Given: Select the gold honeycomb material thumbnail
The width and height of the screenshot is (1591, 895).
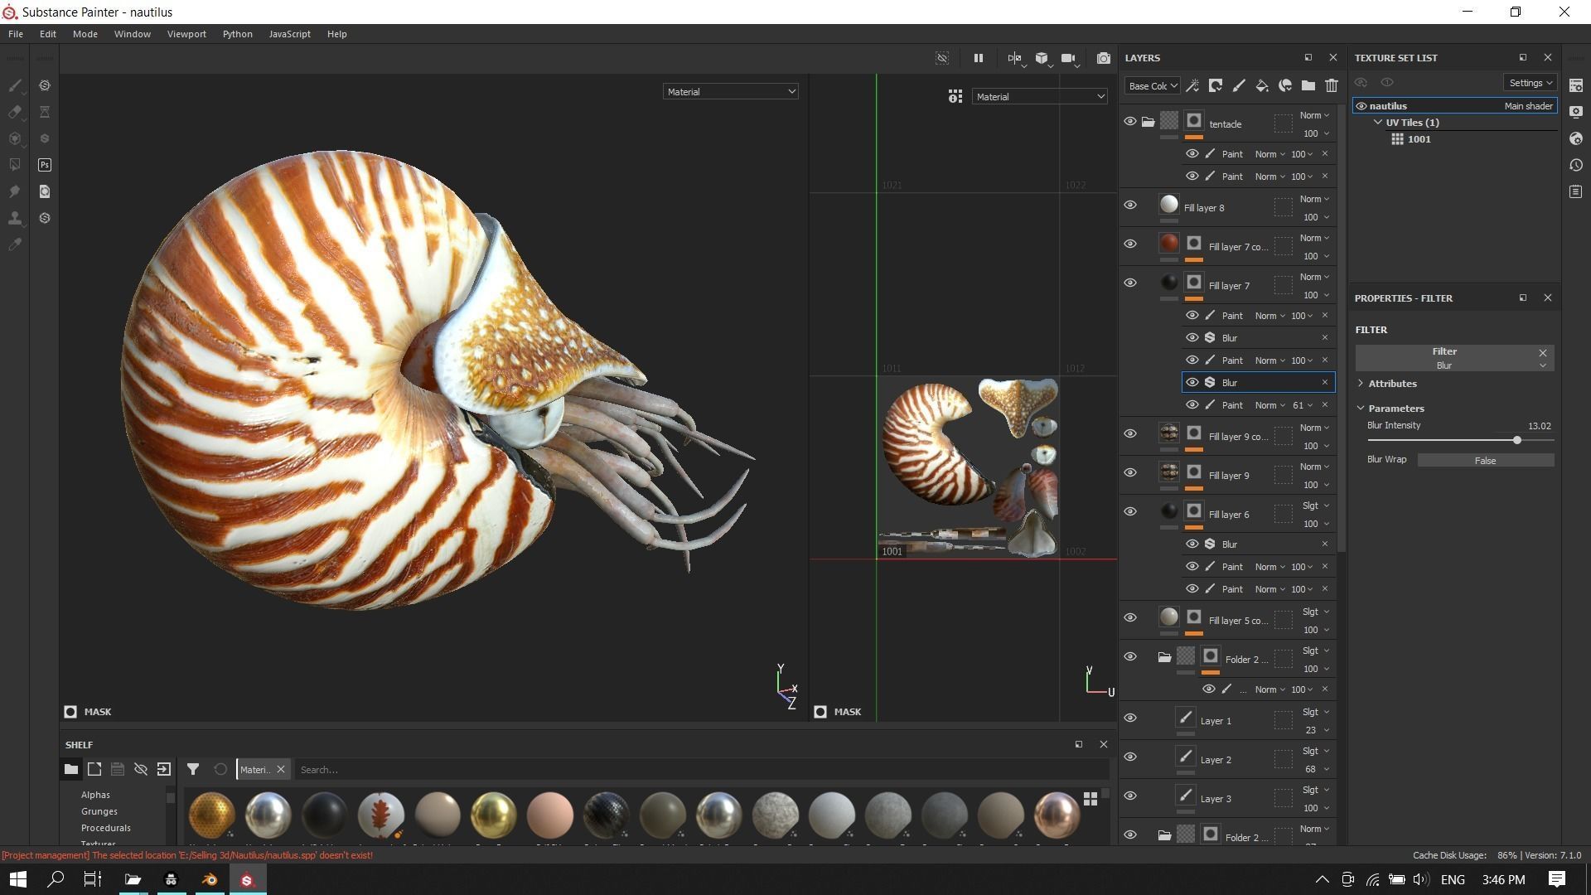Looking at the screenshot, I should coord(211,815).
